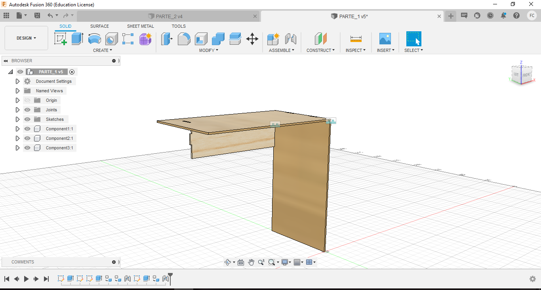
Task: Open the CONSTRUCT menu
Action: point(320,50)
